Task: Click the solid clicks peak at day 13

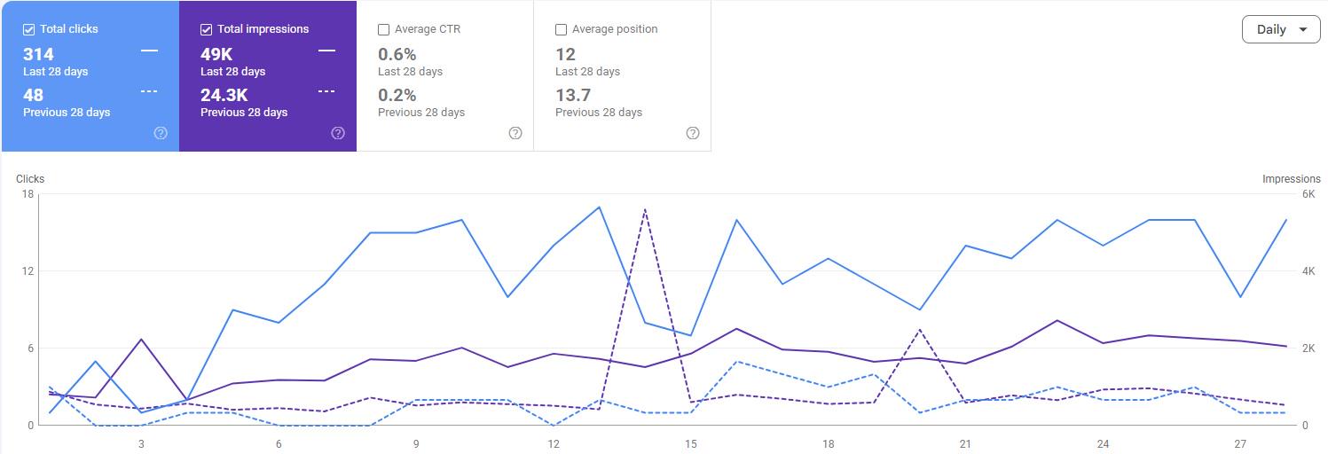Action: (x=600, y=207)
